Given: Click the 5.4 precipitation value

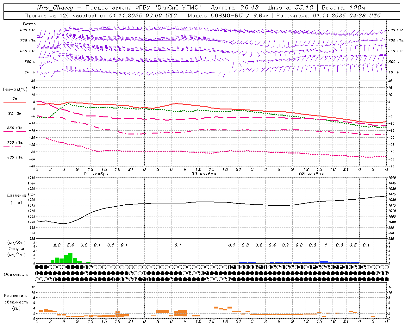Looking at the screenshot, I should (70, 245).
